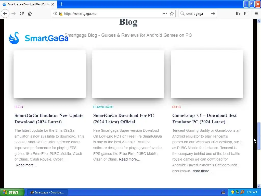Read more on SmartGaGa Emulator New Update

26,165
